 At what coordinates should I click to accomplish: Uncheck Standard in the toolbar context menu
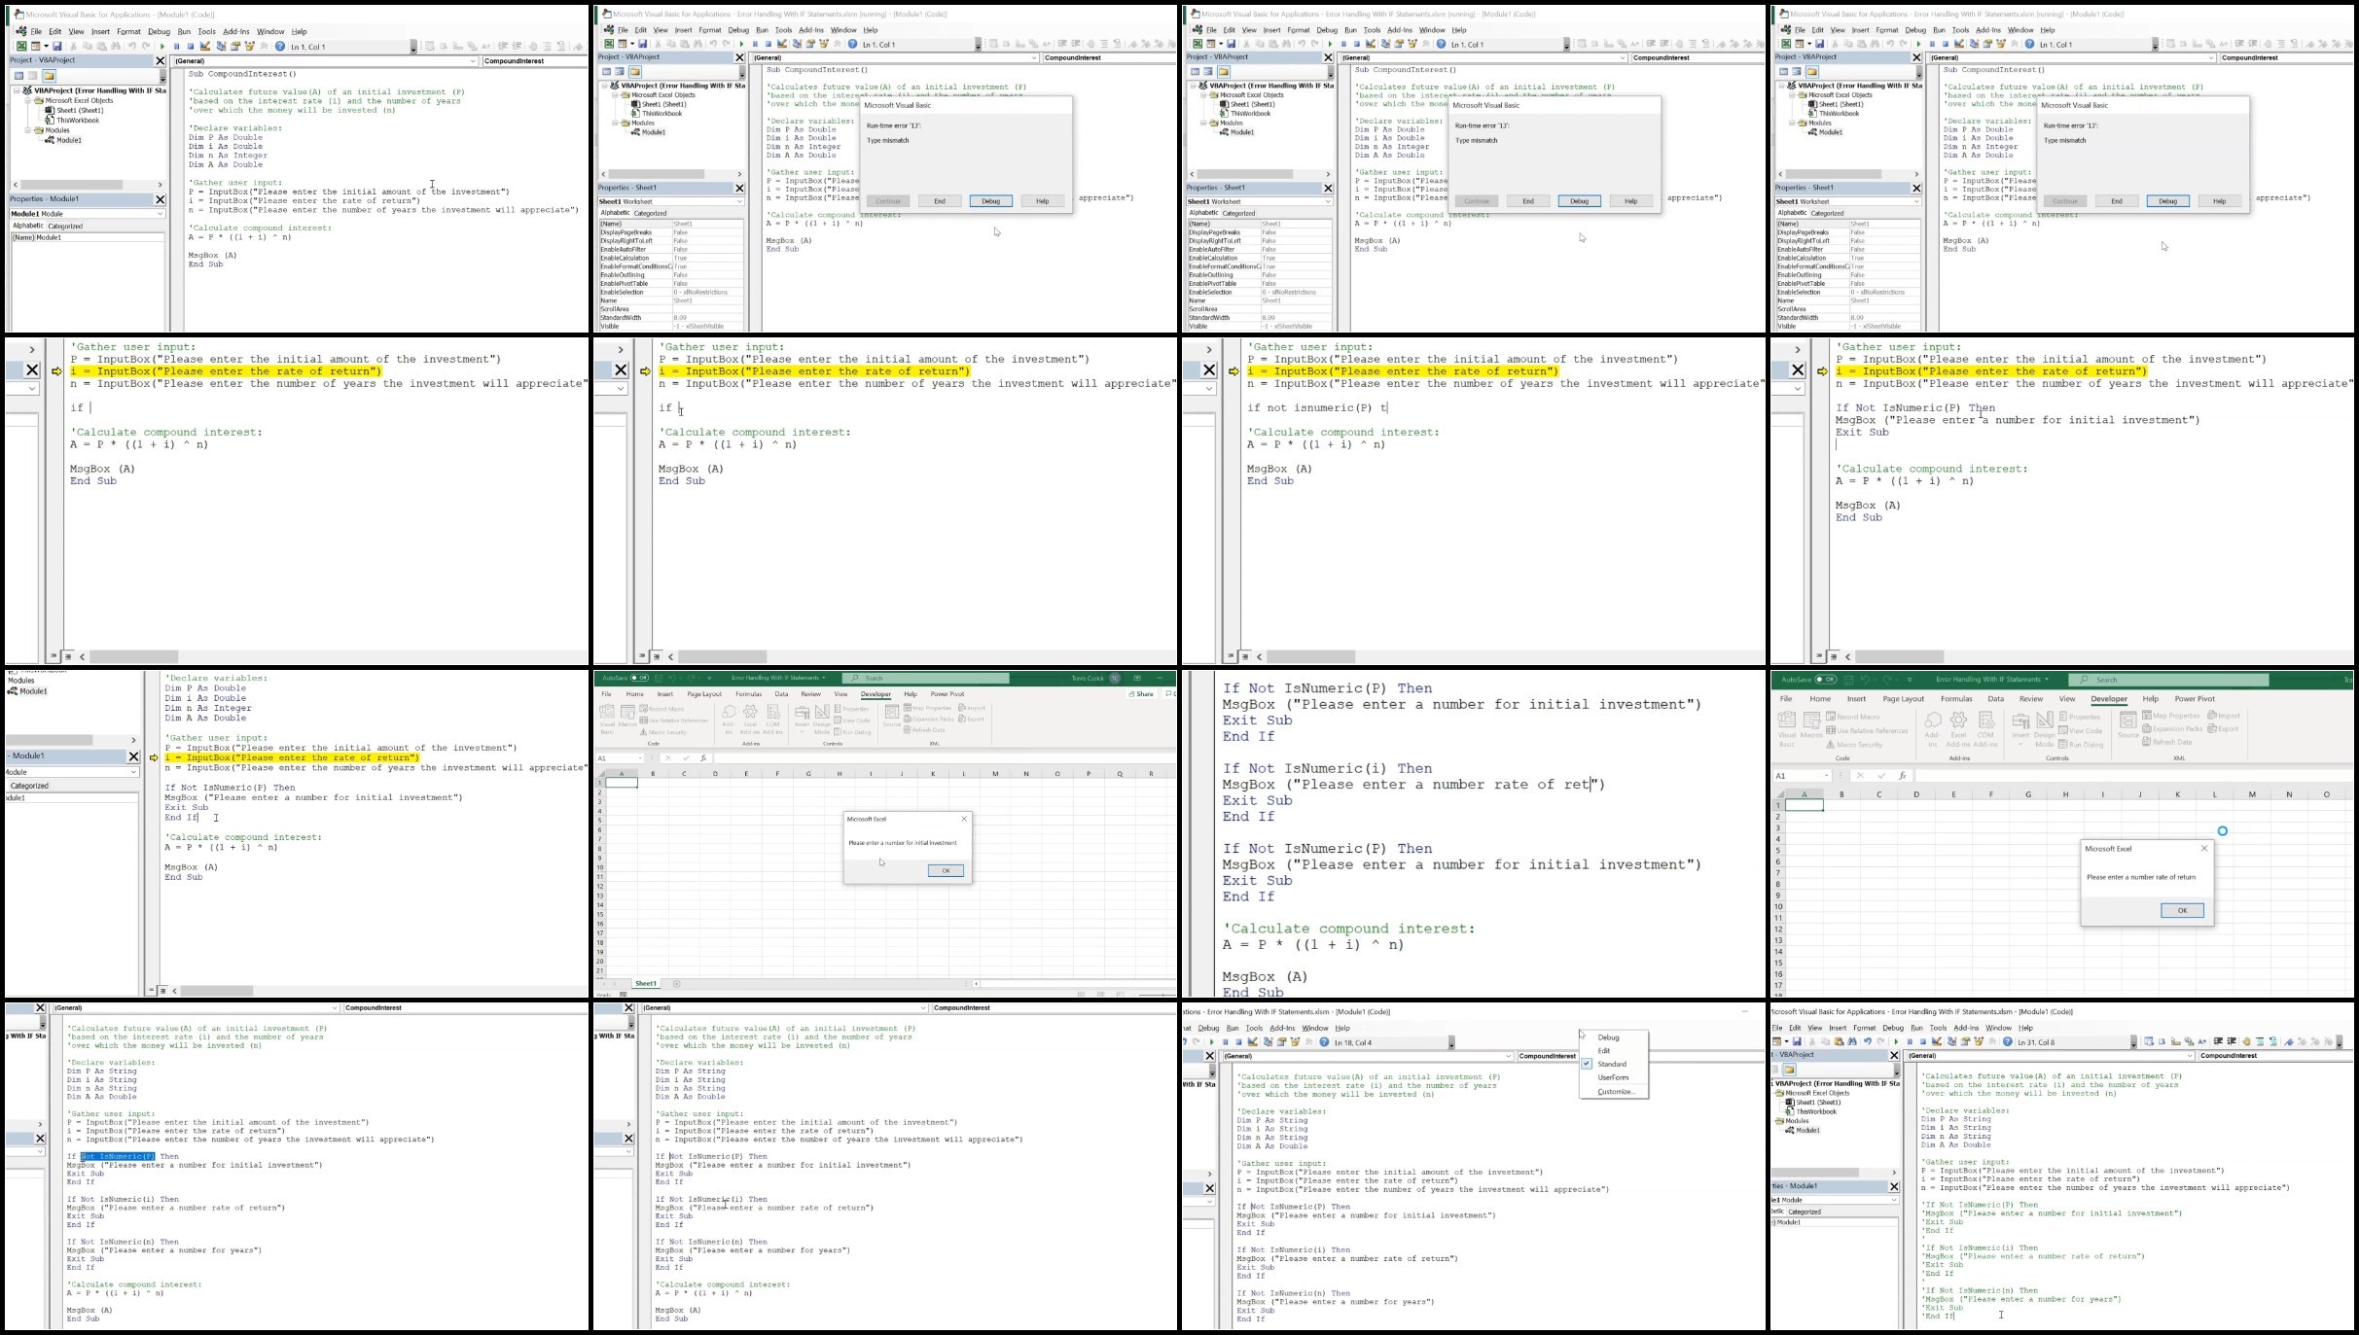click(1612, 1064)
